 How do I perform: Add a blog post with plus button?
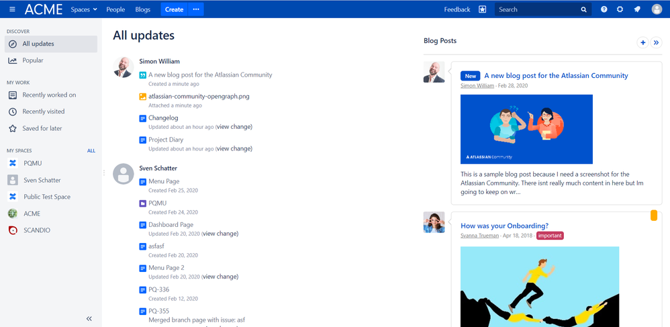pos(642,42)
